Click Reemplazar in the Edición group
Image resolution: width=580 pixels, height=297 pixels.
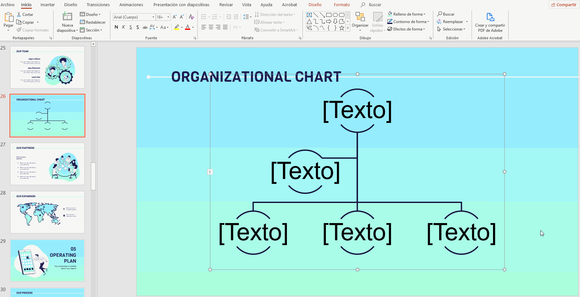click(450, 22)
